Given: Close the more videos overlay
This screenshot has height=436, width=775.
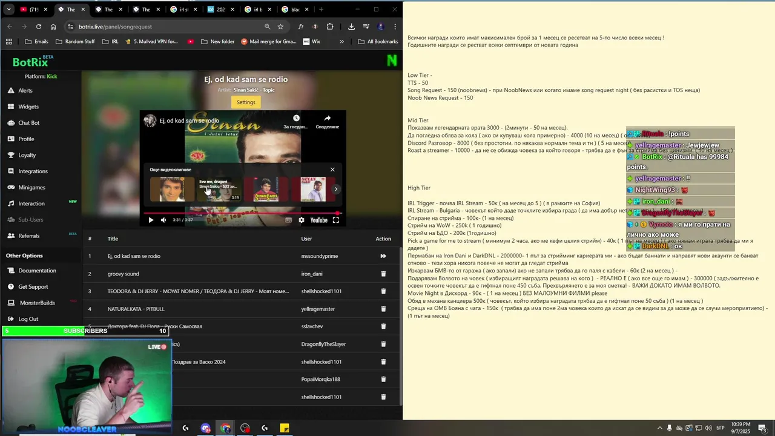Looking at the screenshot, I should point(332,170).
